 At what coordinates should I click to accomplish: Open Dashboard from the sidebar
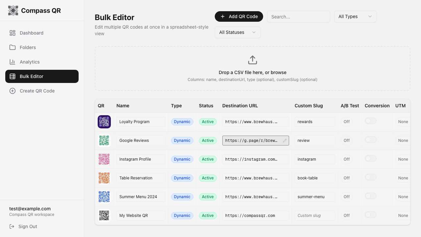pyautogui.click(x=42, y=33)
